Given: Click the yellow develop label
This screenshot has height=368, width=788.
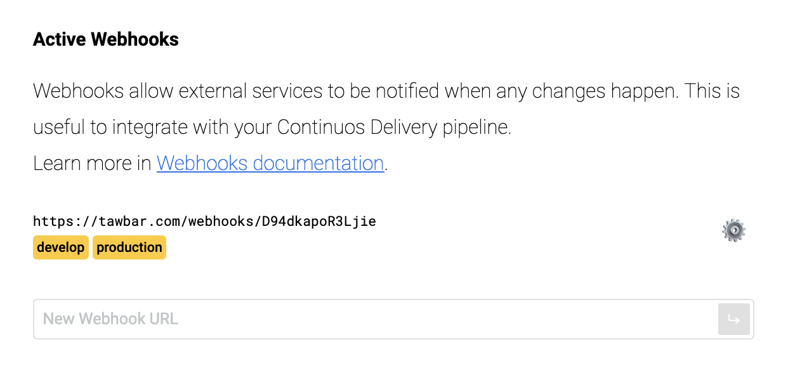Looking at the screenshot, I should coord(60,247).
